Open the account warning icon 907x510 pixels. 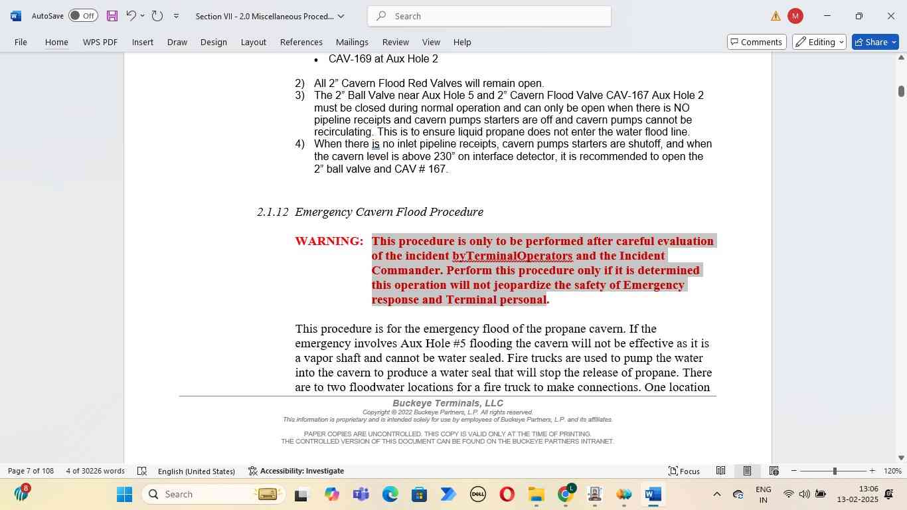click(x=776, y=16)
